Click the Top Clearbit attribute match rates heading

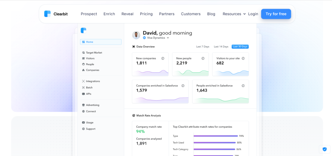coord(202,127)
